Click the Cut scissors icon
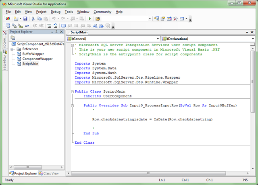 pyautogui.click(x=33, y=19)
